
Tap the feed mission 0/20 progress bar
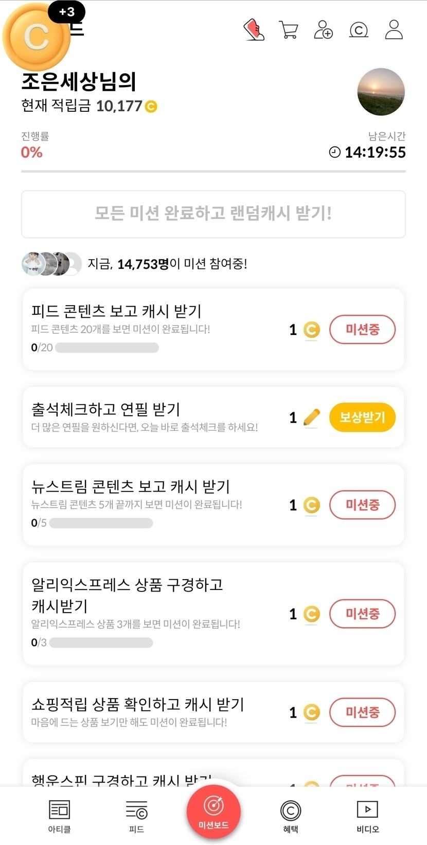pos(106,348)
